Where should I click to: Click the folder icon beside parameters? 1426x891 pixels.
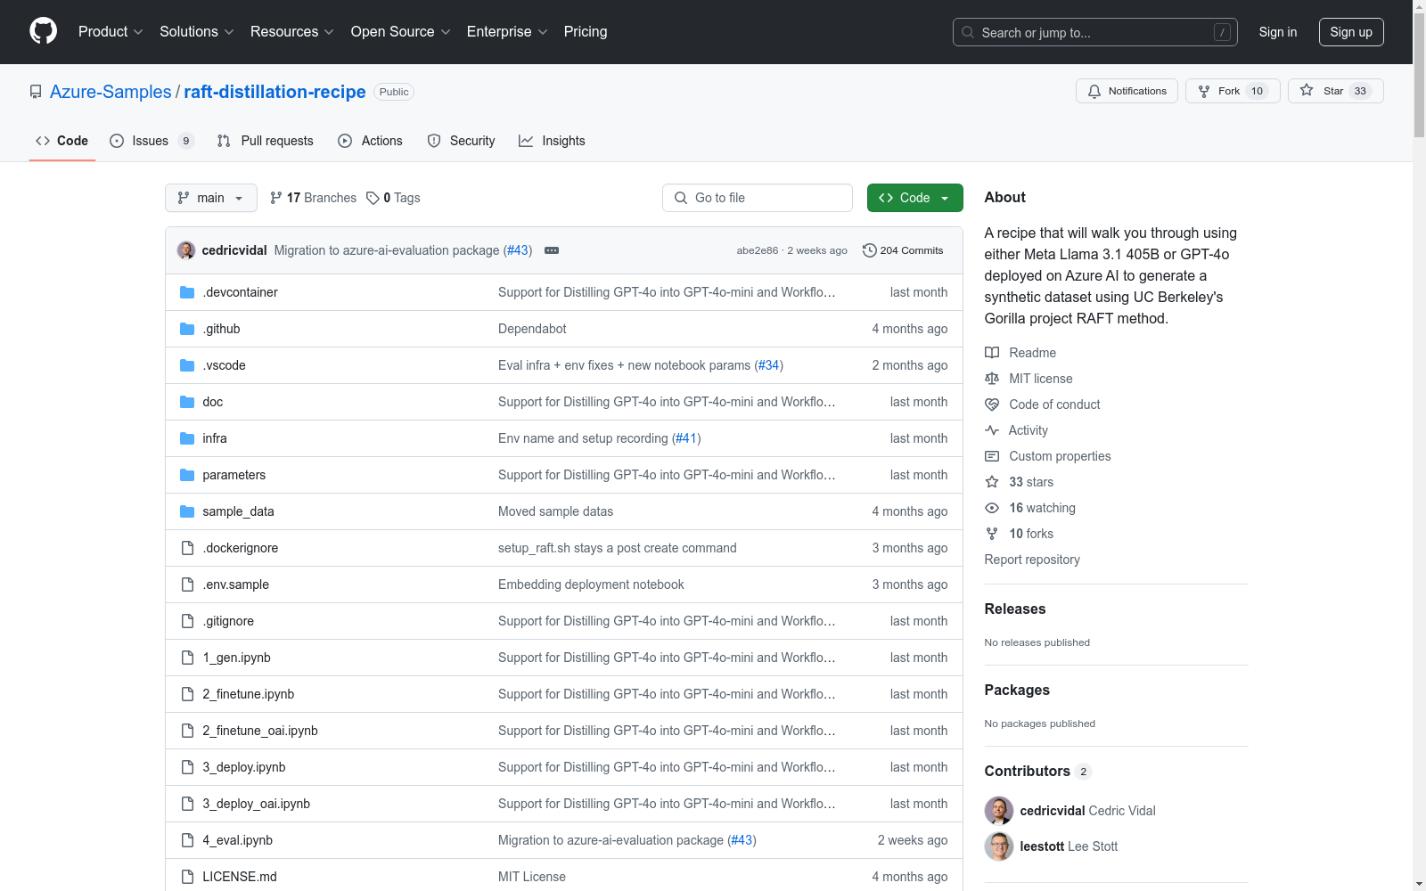(187, 475)
